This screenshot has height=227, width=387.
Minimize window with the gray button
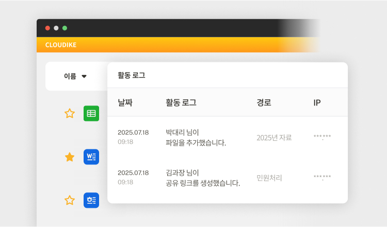[56, 28]
